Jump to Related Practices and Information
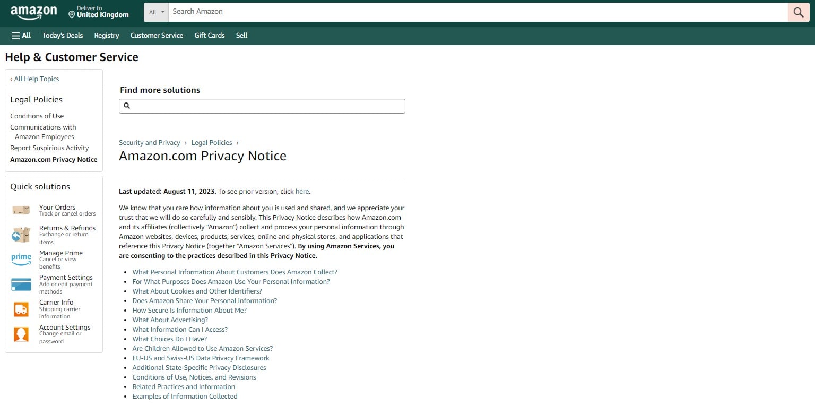Screen dimensions: 815x405 click(x=184, y=387)
